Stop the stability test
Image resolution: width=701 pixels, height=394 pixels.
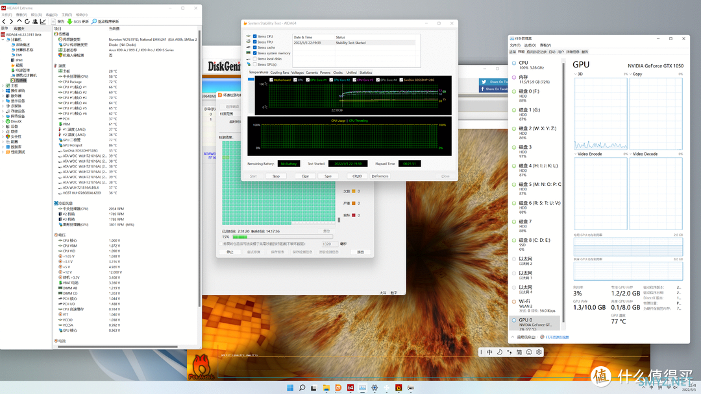(x=277, y=176)
